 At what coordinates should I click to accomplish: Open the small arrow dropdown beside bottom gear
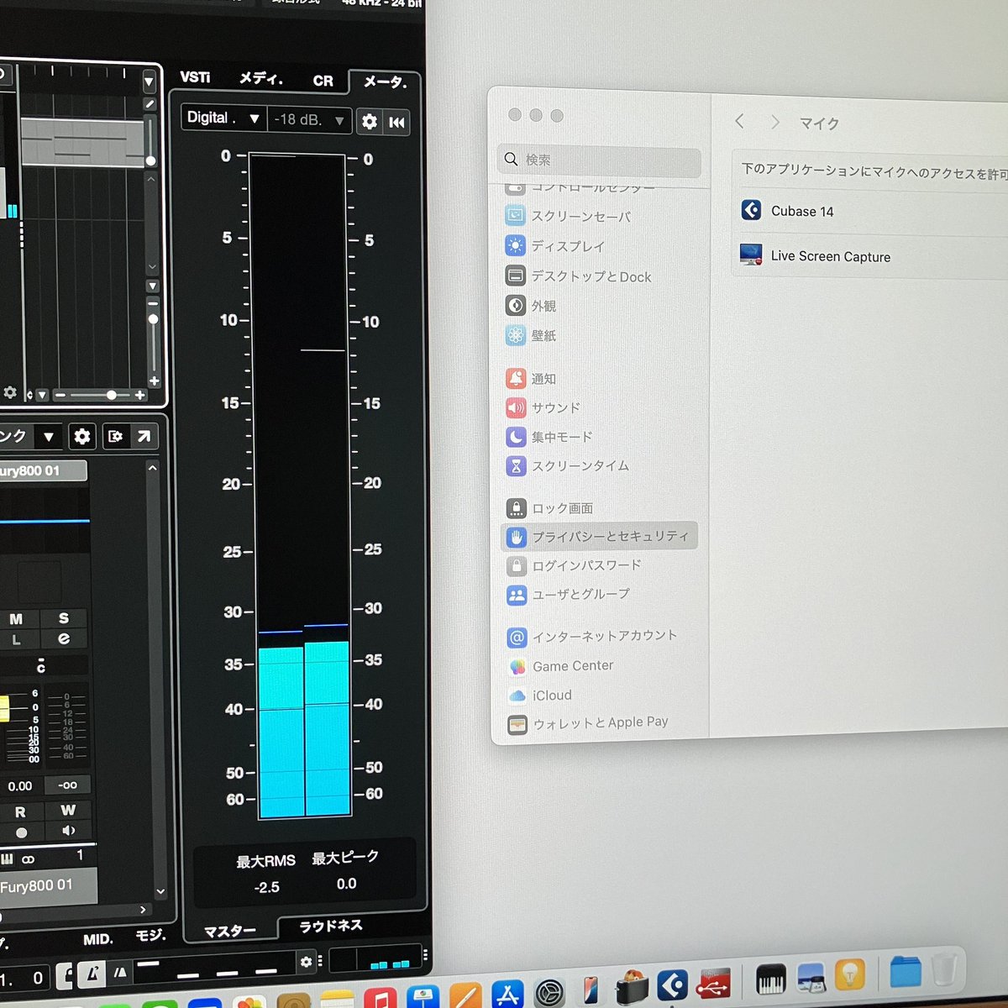(41, 395)
